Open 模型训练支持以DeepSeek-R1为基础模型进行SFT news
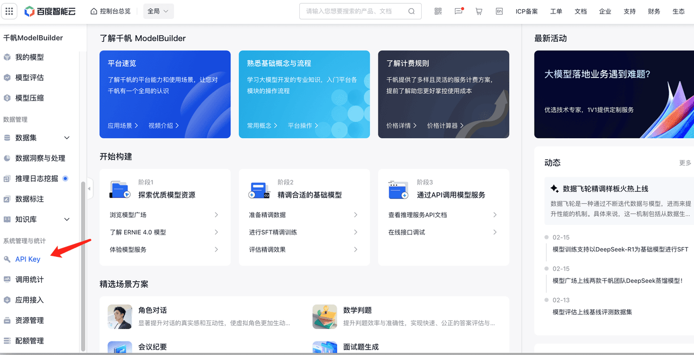This screenshot has height=355, width=694. coord(620,249)
